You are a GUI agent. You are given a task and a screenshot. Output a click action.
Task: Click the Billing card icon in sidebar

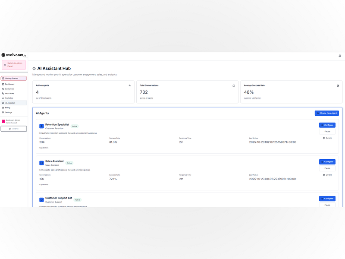pos(3,107)
